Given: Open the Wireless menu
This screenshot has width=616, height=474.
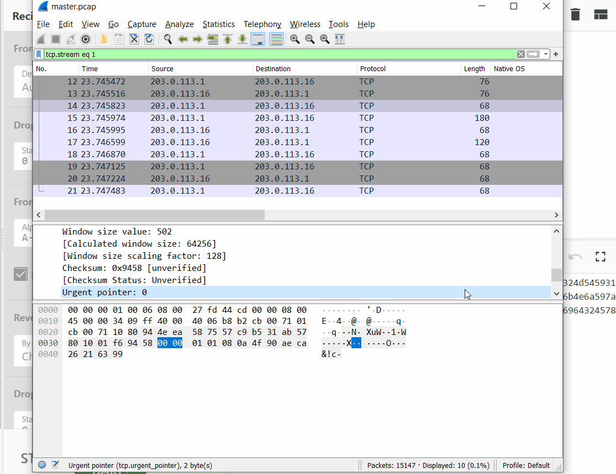Looking at the screenshot, I should 306,24.
